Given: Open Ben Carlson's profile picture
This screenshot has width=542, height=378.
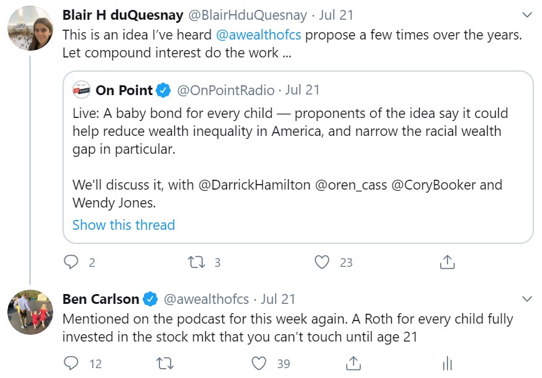Looking at the screenshot, I should click(x=30, y=312).
